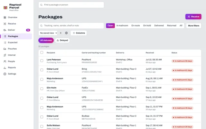The image size is (206, 129).
Task: Switch to All tab
Action: 181,26
